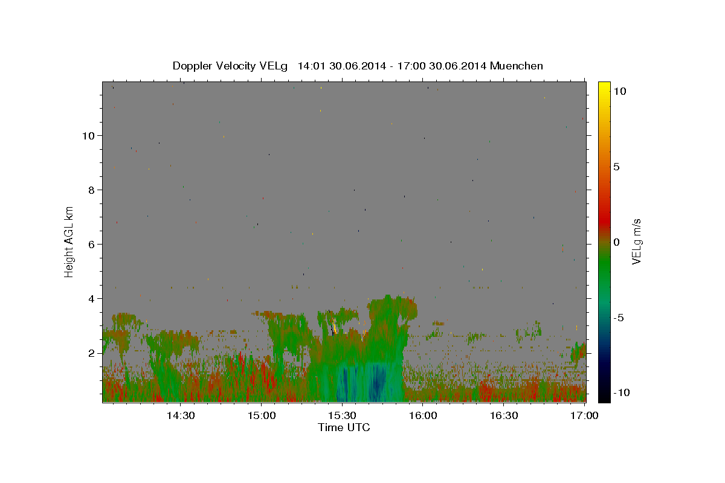The image size is (725, 483).
Task: Click the colorbar value 5 label
Action: tap(616, 166)
